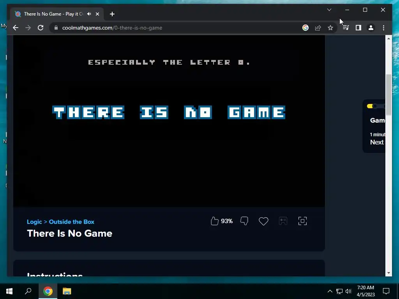Click the browser forward arrow
This screenshot has height=299, width=399.
pyautogui.click(x=28, y=28)
